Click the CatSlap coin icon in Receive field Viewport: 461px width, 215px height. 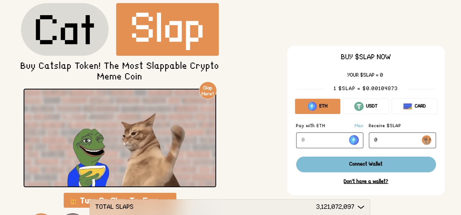pyautogui.click(x=426, y=140)
